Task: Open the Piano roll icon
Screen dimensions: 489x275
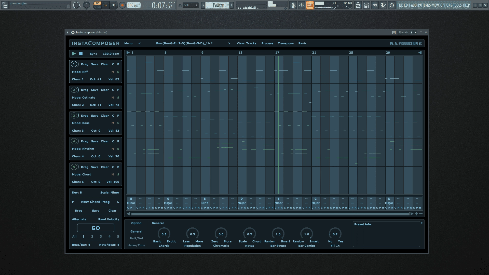Action: pyautogui.click(x=383, y=5)
